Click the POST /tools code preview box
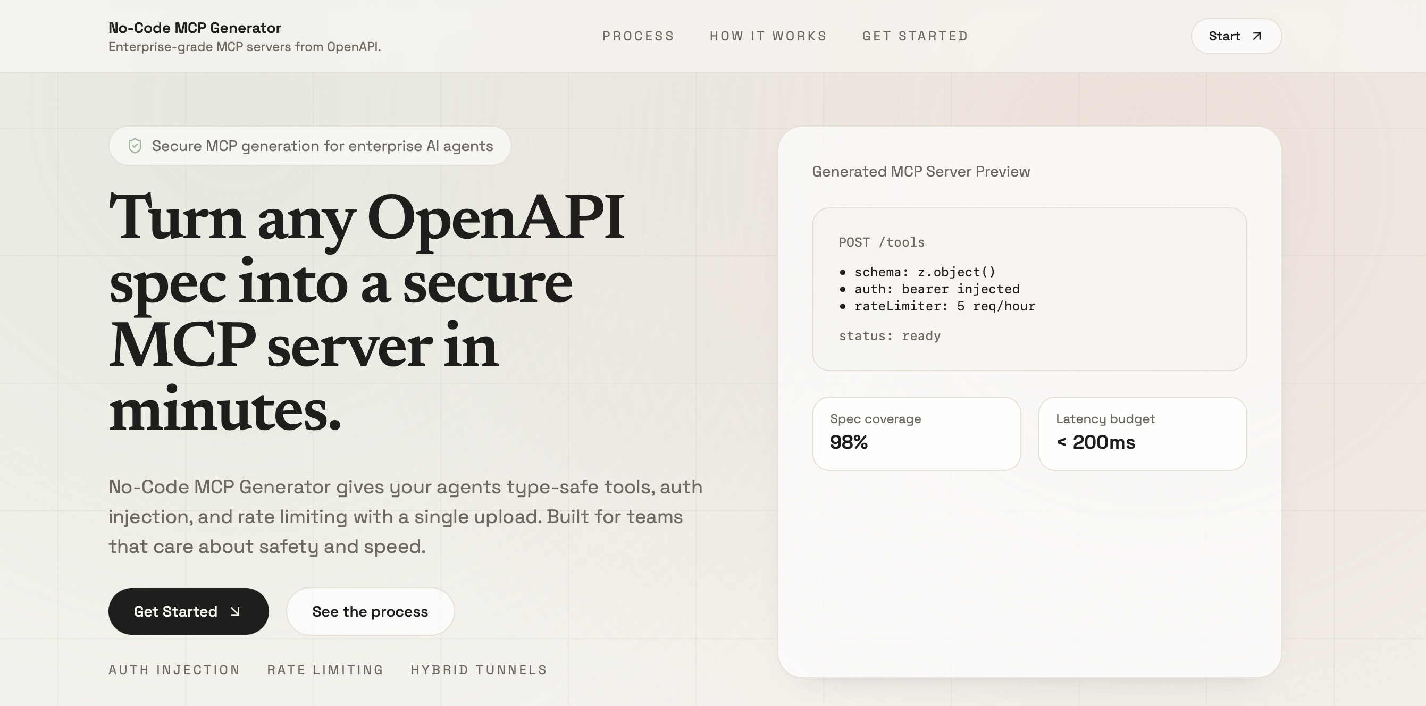The image size is (1426, 706). click(1029, 289)
